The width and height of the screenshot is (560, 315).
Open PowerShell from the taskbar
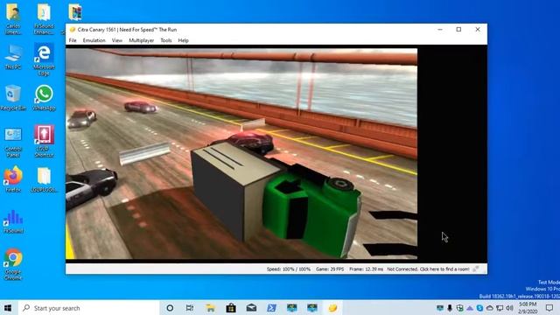(x=271, y=308)
